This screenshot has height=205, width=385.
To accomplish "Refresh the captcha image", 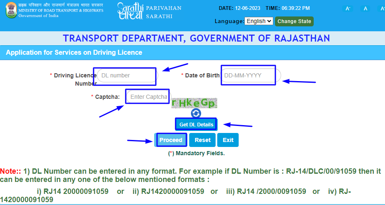I will tap(196, 113).
